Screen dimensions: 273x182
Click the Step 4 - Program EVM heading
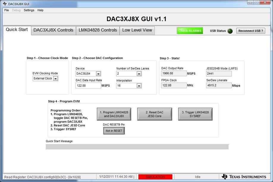pos(64,101)
